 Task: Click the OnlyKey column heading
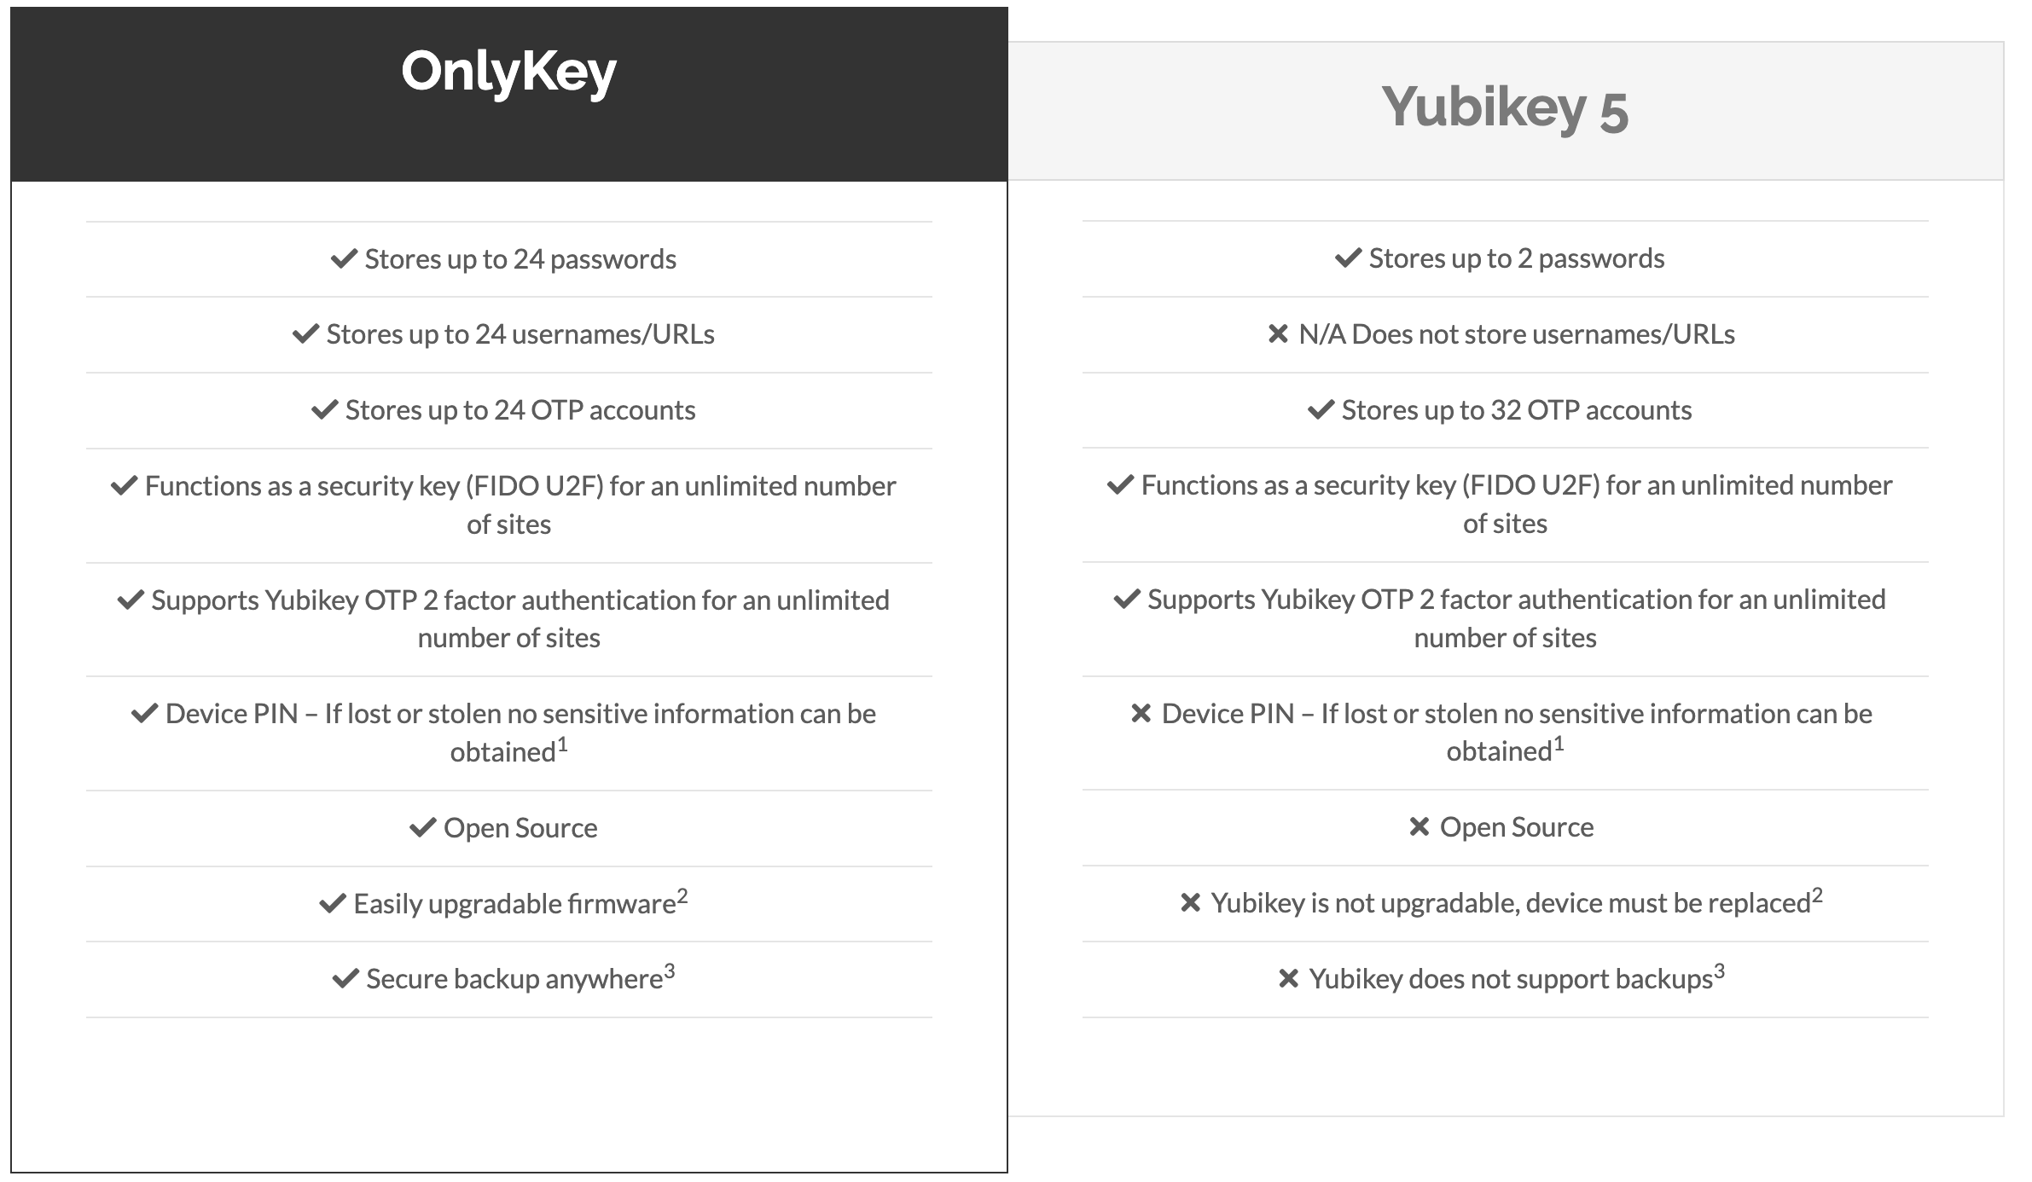(508, 72)
